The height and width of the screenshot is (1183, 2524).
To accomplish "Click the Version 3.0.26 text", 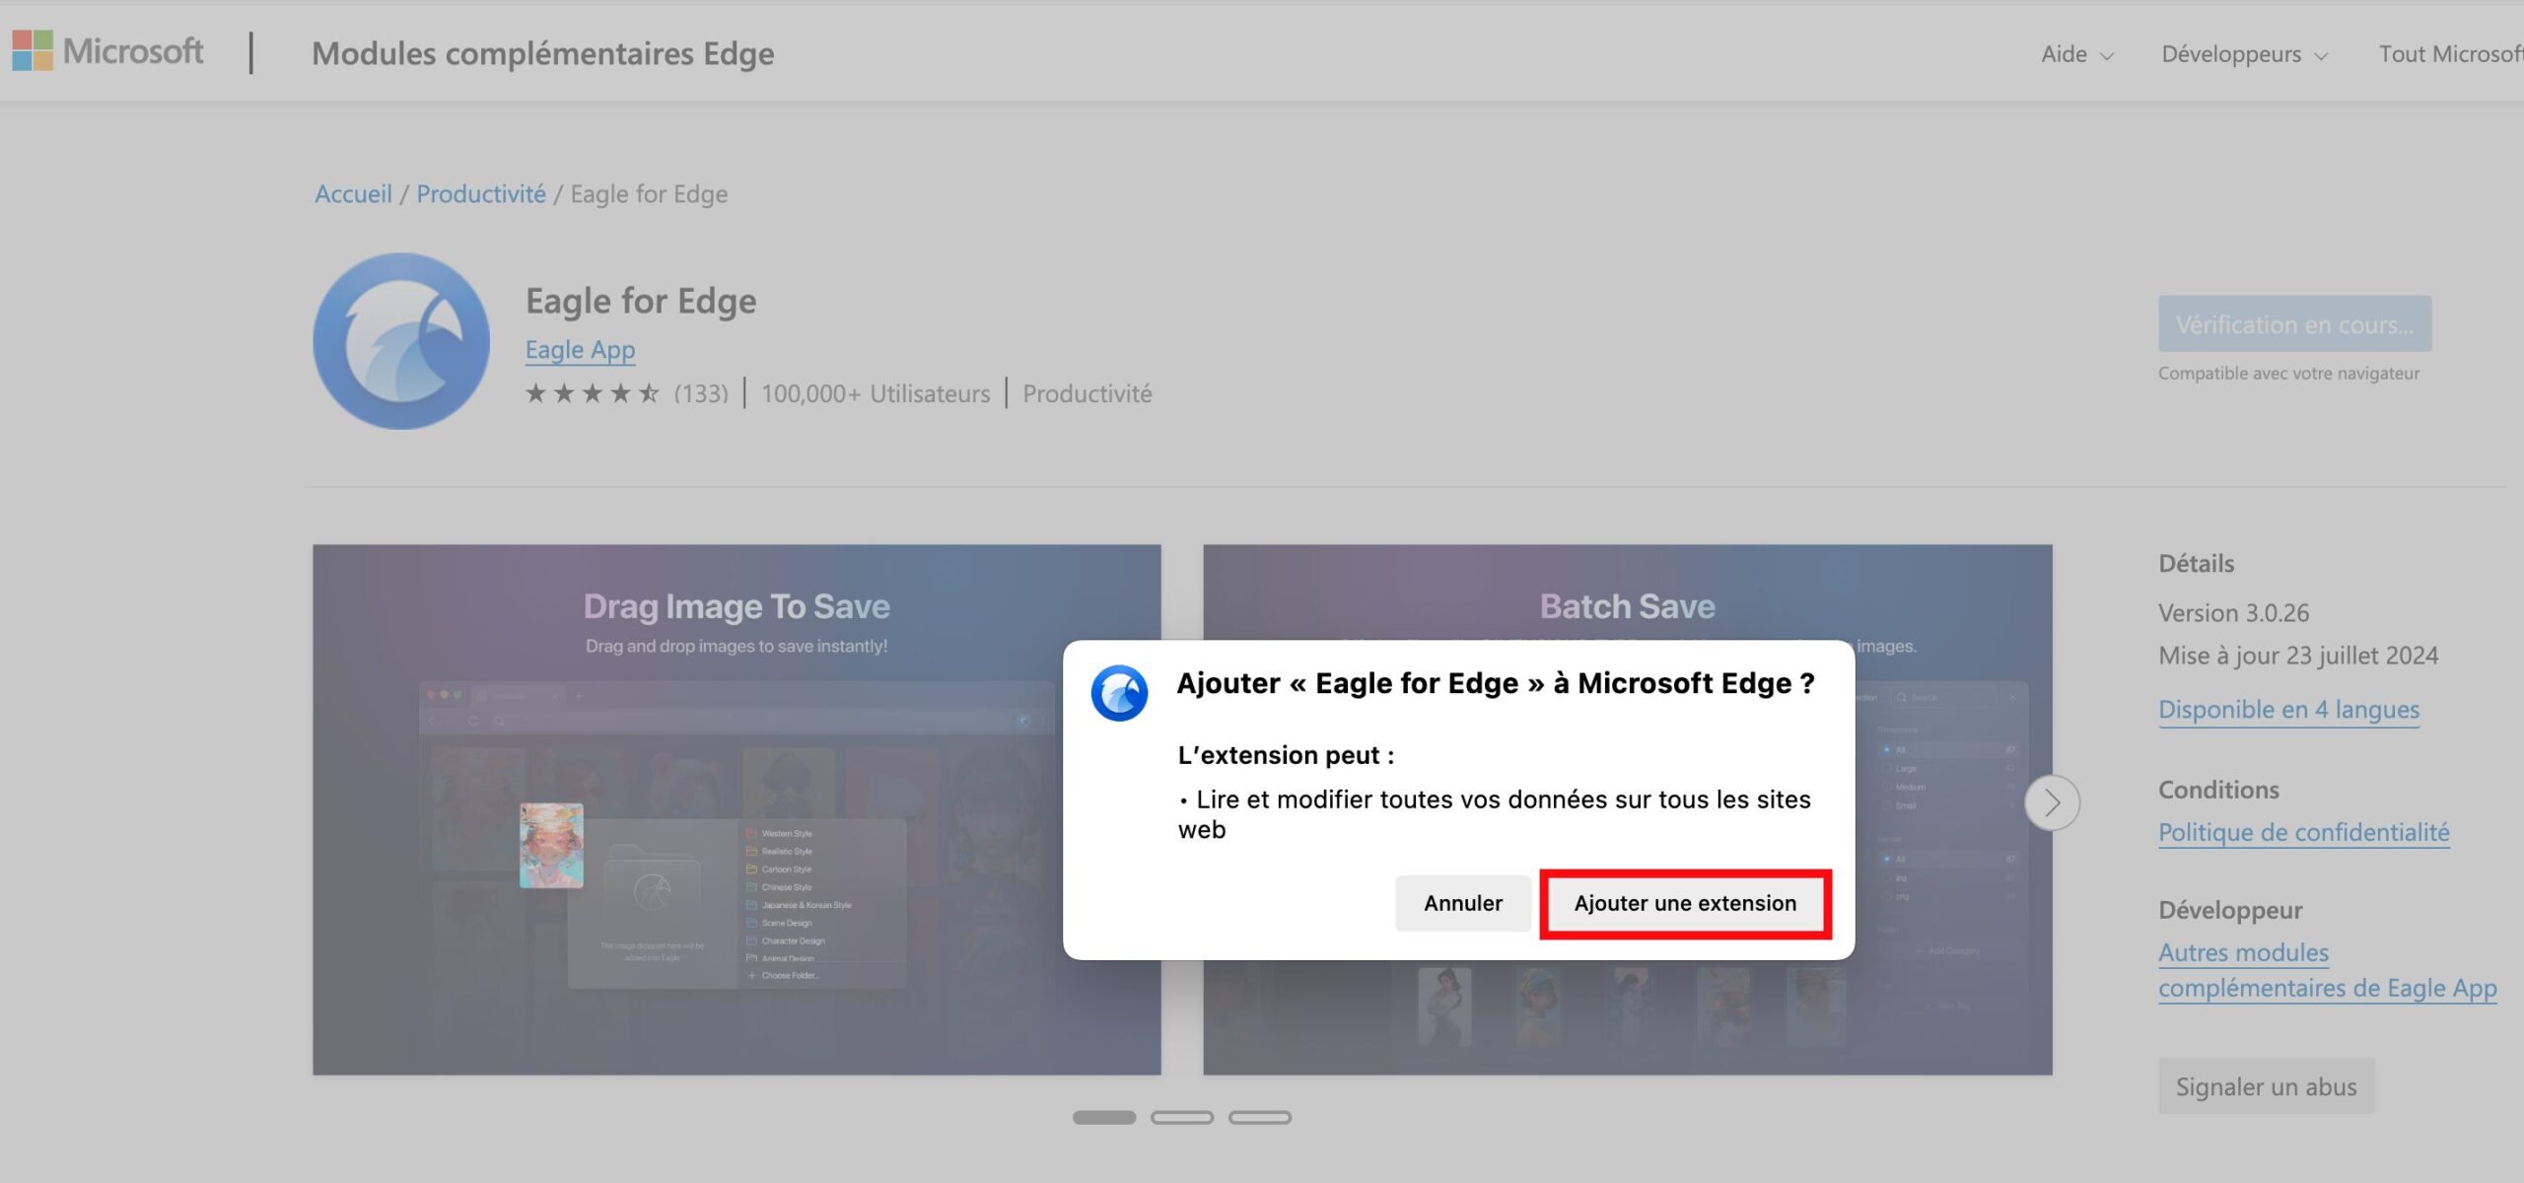I will pos(2233,613).
